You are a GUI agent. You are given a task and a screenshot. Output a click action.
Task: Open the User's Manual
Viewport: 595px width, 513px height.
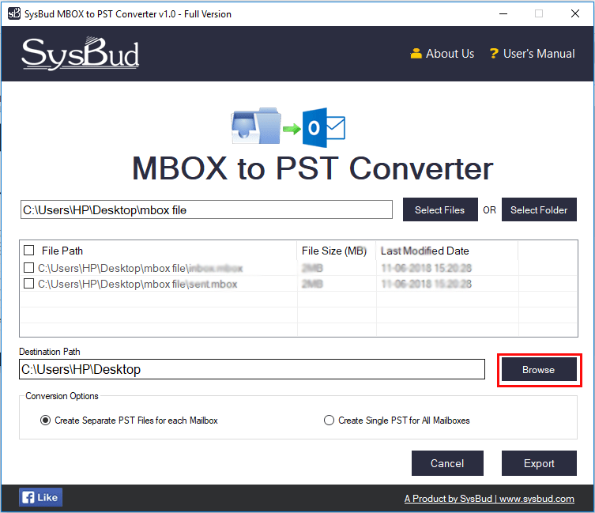532,54
